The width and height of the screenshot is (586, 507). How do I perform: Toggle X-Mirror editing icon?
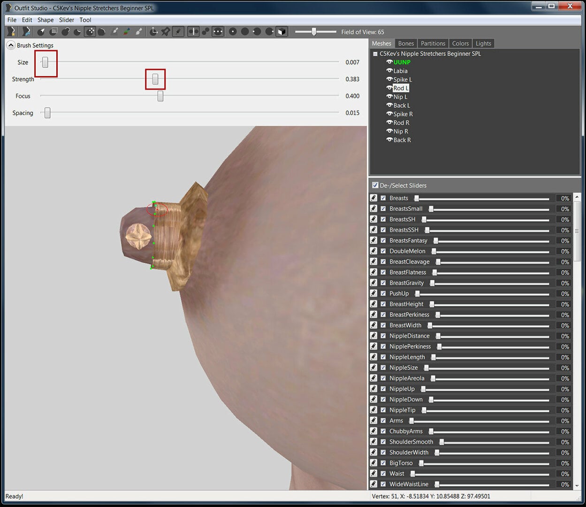click(193, 31)
